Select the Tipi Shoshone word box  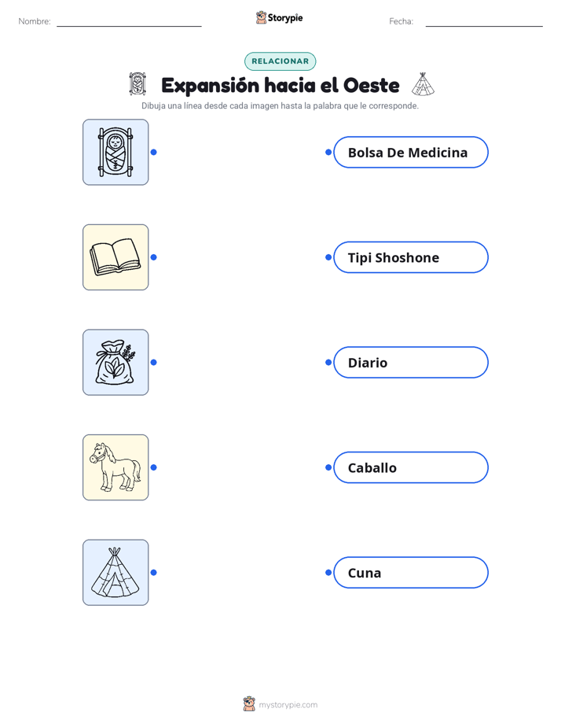411,257
